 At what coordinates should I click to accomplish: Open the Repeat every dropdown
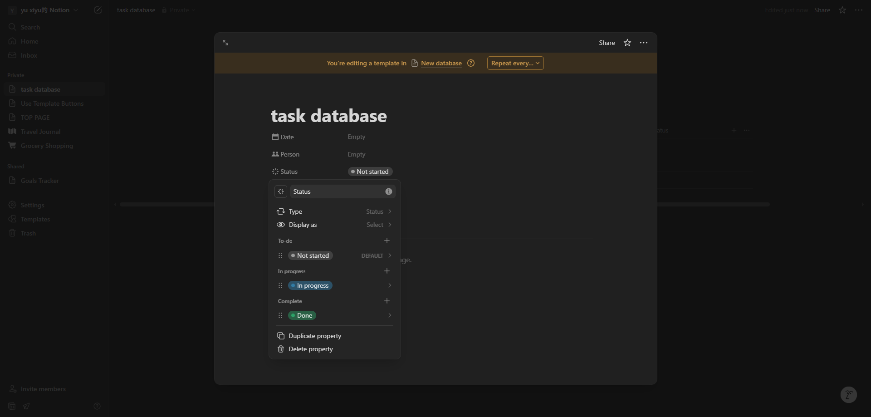515,63
